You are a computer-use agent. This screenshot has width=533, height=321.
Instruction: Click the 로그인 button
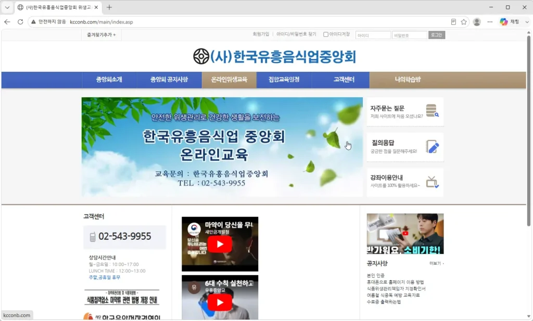[437, 35]
